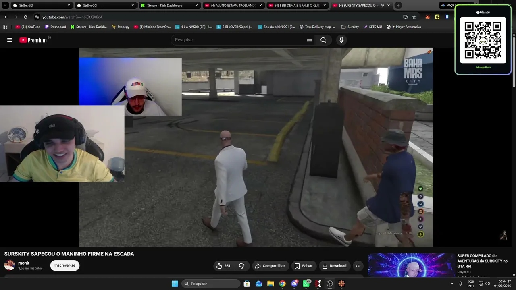
Task: Open a new browser tab
Action: point(398,6)
